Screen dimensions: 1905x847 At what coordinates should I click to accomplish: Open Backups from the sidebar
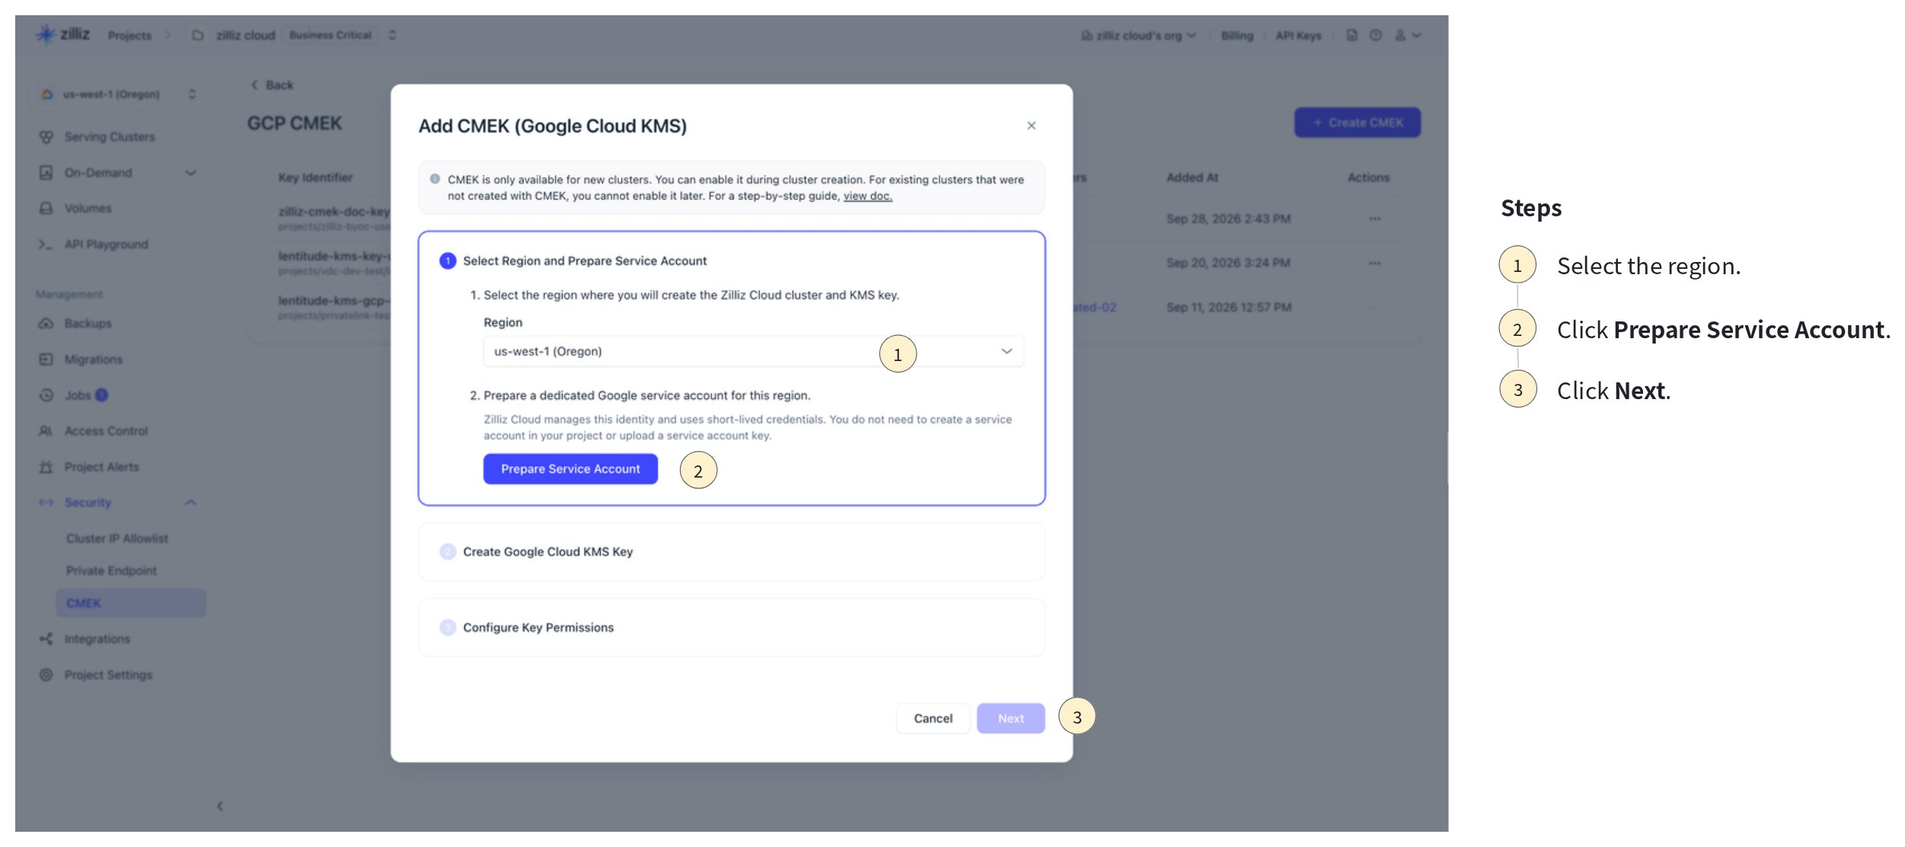88,324
